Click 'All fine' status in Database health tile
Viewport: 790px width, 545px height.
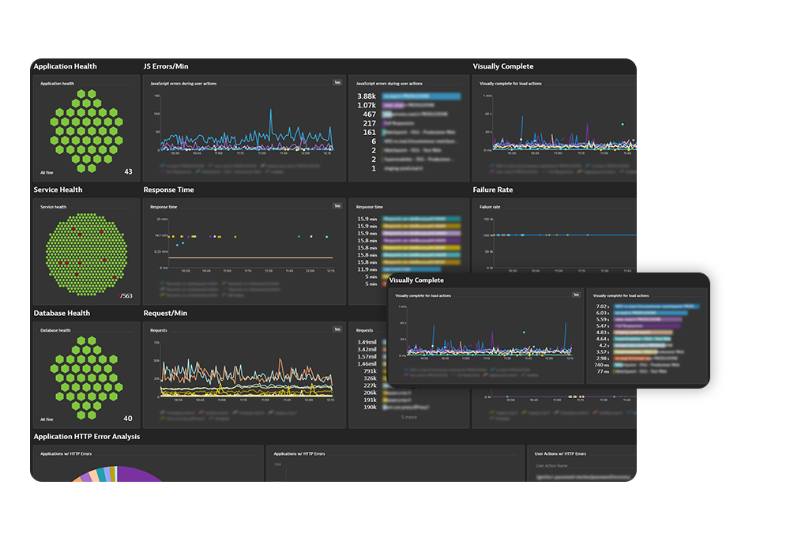tap(47, 419)
